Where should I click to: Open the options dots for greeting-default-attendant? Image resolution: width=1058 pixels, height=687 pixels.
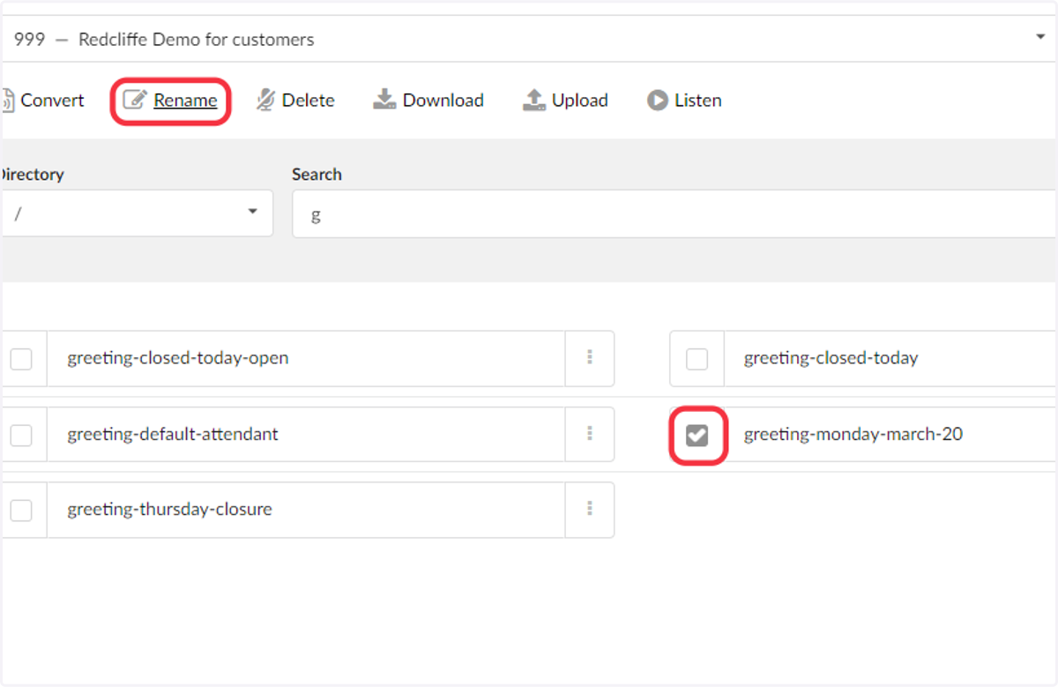(590, 433)
